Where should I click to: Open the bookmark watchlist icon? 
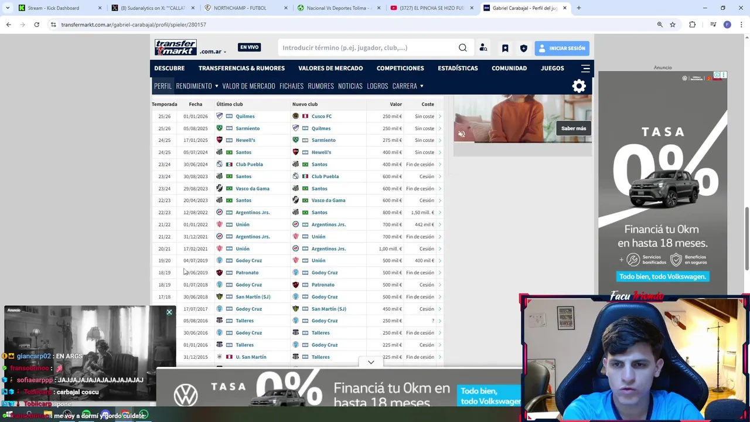click(505, 48)
